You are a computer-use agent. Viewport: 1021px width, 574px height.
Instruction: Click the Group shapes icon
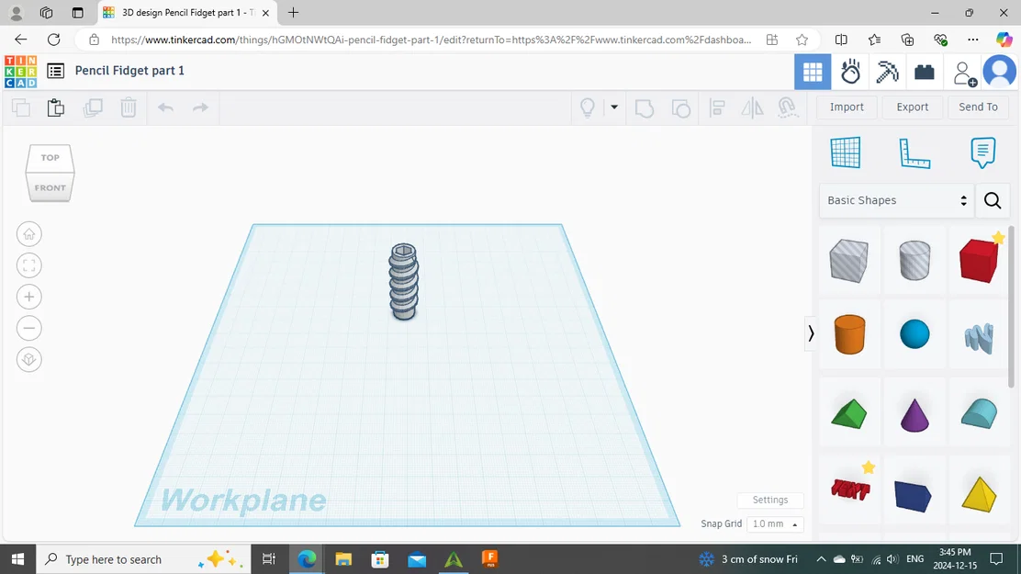pyautogui.click(x=644, y=107)
